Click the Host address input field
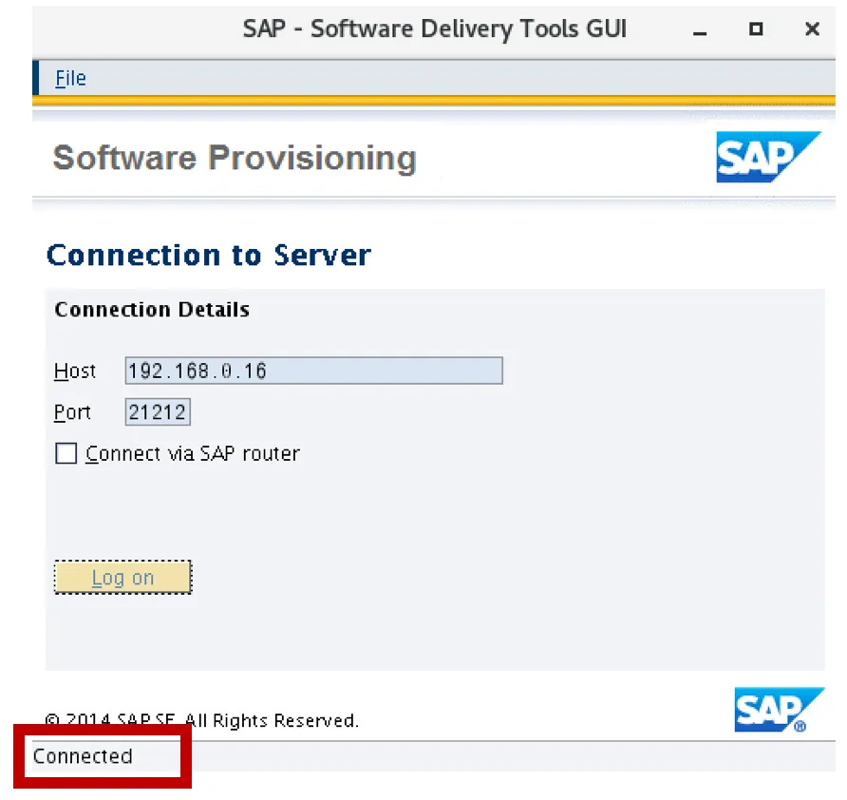Image resolution: width=847 pixels, height=800 pixels. click(x=313, y=371)
